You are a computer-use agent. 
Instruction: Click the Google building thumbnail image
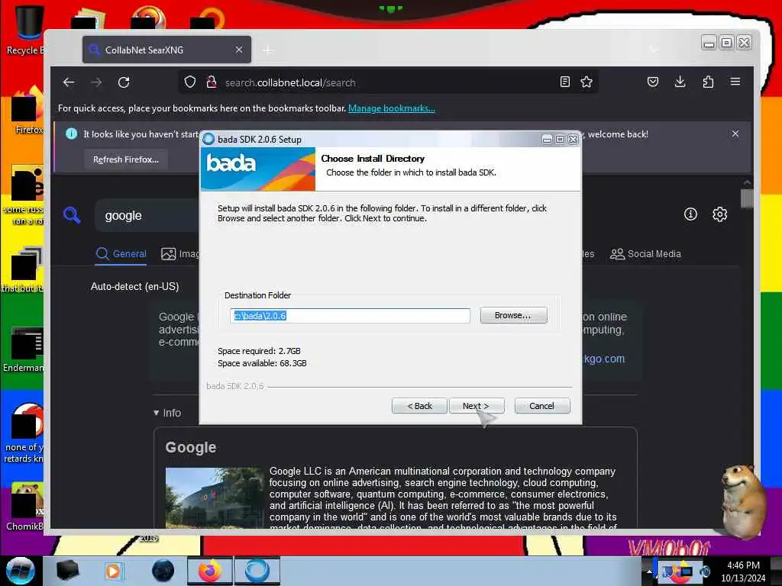click(215, 497)
